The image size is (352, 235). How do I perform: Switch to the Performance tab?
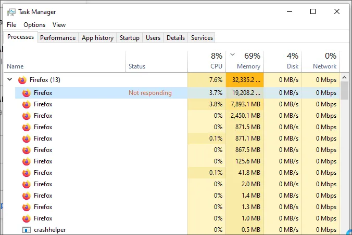58,38
